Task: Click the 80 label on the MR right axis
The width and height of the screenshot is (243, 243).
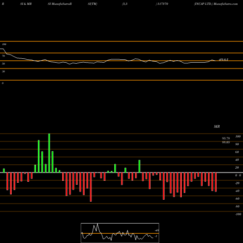Action: tap(237, 144)
